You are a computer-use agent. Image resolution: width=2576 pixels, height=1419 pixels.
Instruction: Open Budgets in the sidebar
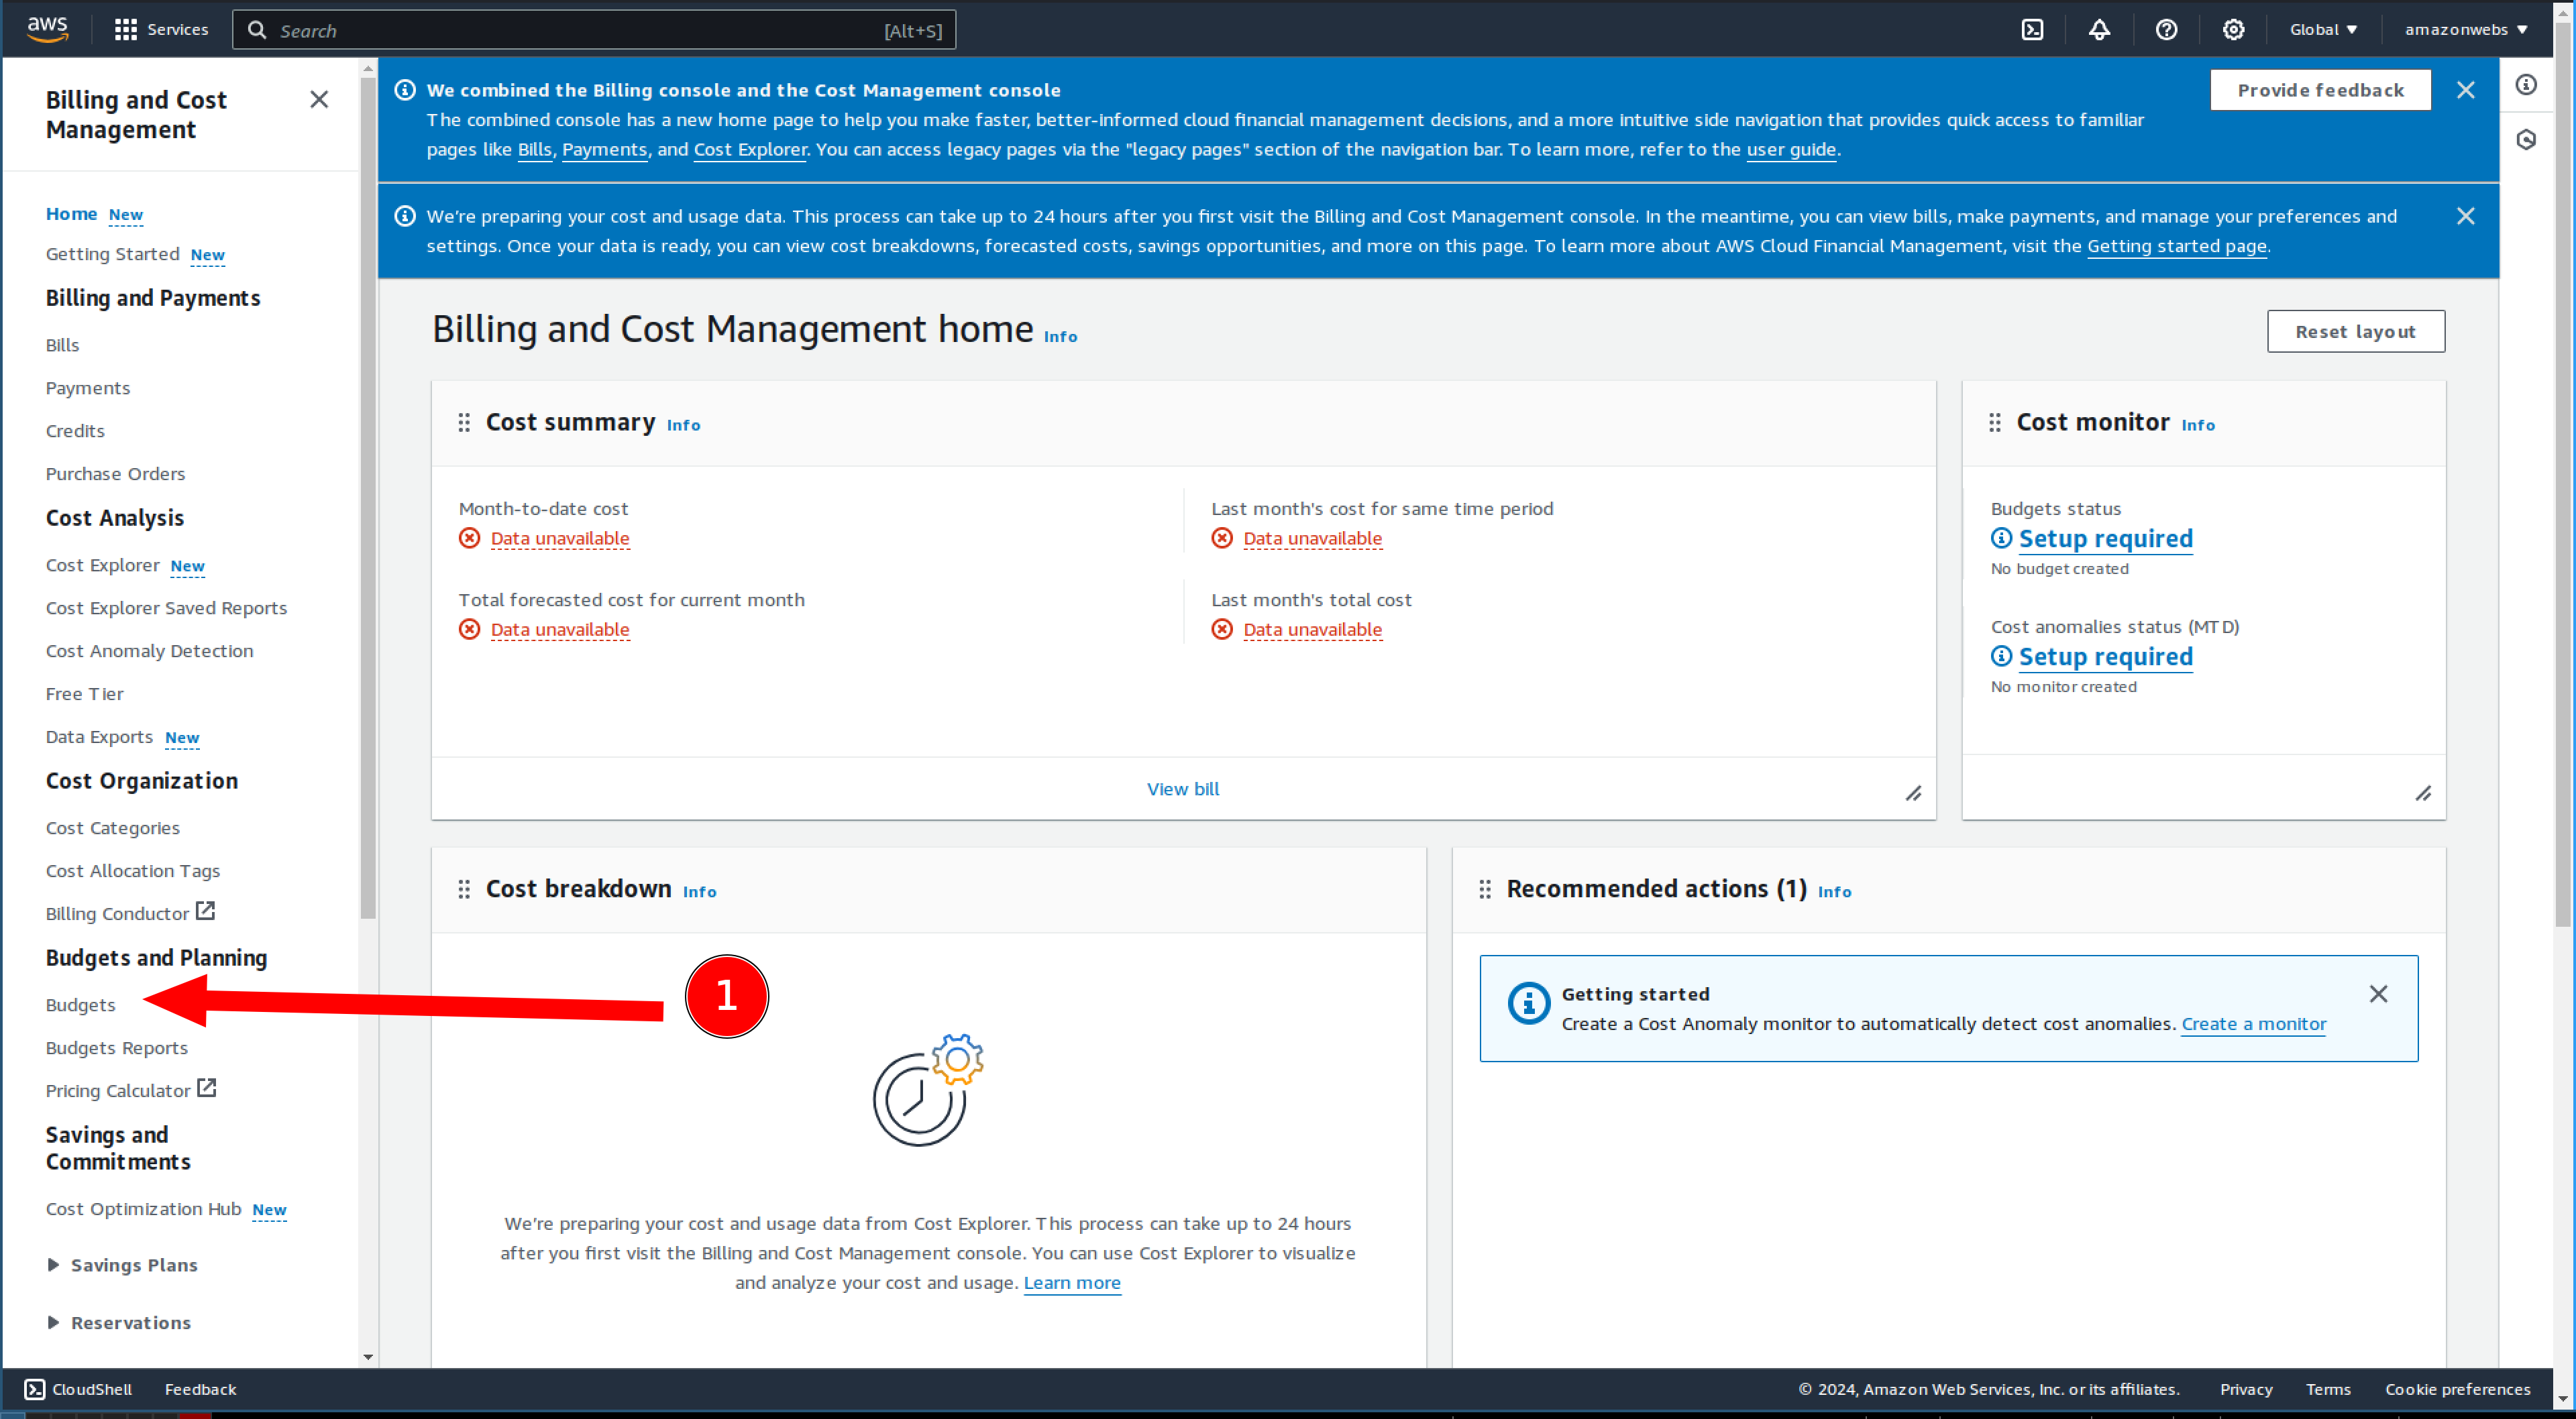(80, 1005)
